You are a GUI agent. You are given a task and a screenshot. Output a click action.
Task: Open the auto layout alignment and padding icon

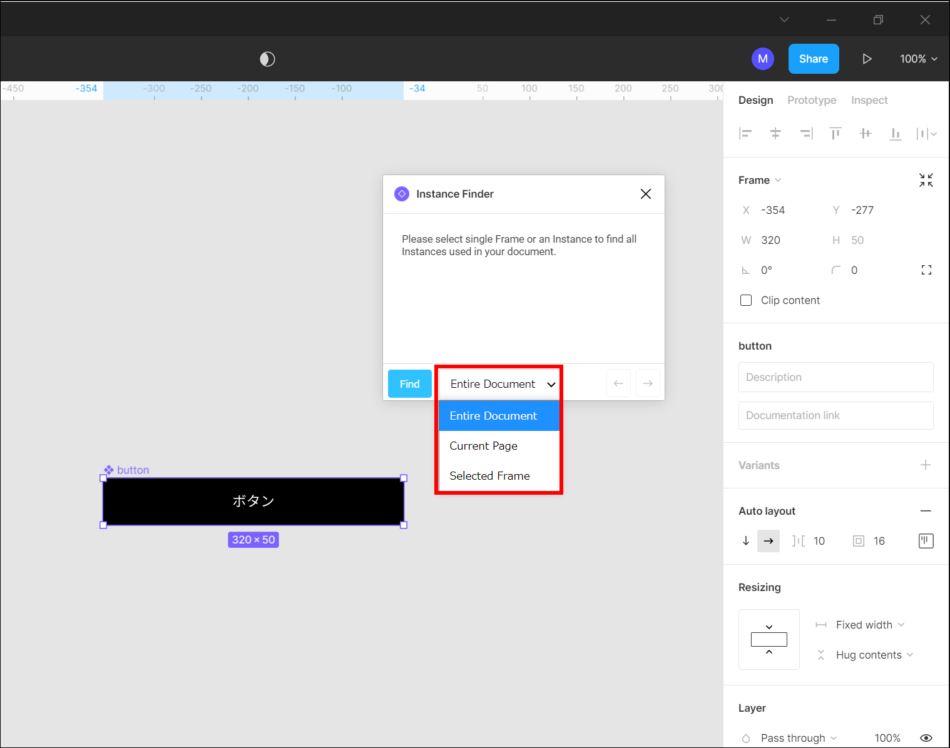tap(926, 541)
